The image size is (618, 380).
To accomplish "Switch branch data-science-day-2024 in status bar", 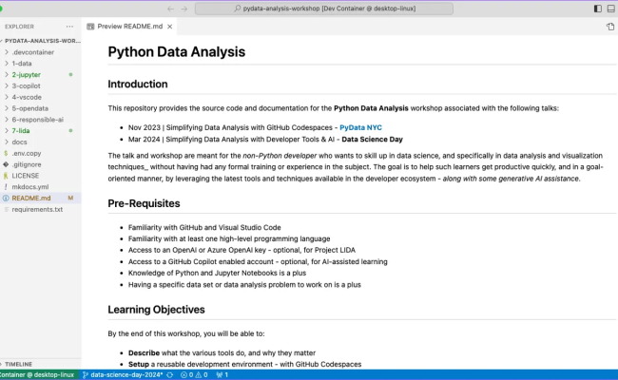I will tap(123, 375).
